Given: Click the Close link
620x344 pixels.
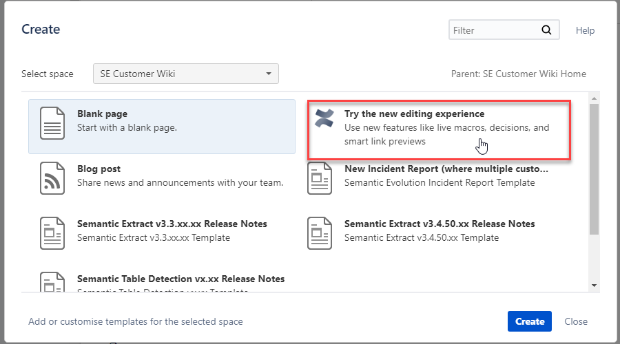Looking at the screenshot, I should (576, 321).
